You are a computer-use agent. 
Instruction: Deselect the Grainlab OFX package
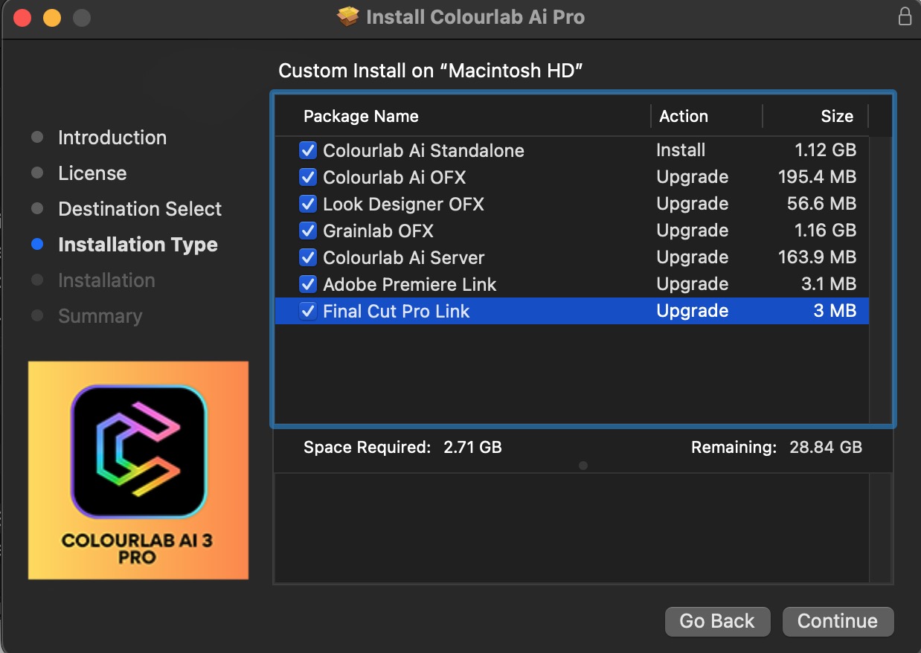click(308, 231)
